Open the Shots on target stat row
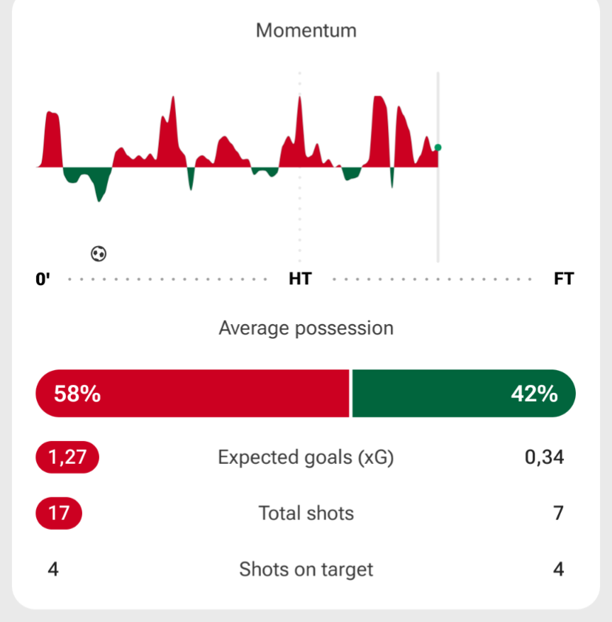The height and width of the screenshot is (622, 612). coord(306,569)
